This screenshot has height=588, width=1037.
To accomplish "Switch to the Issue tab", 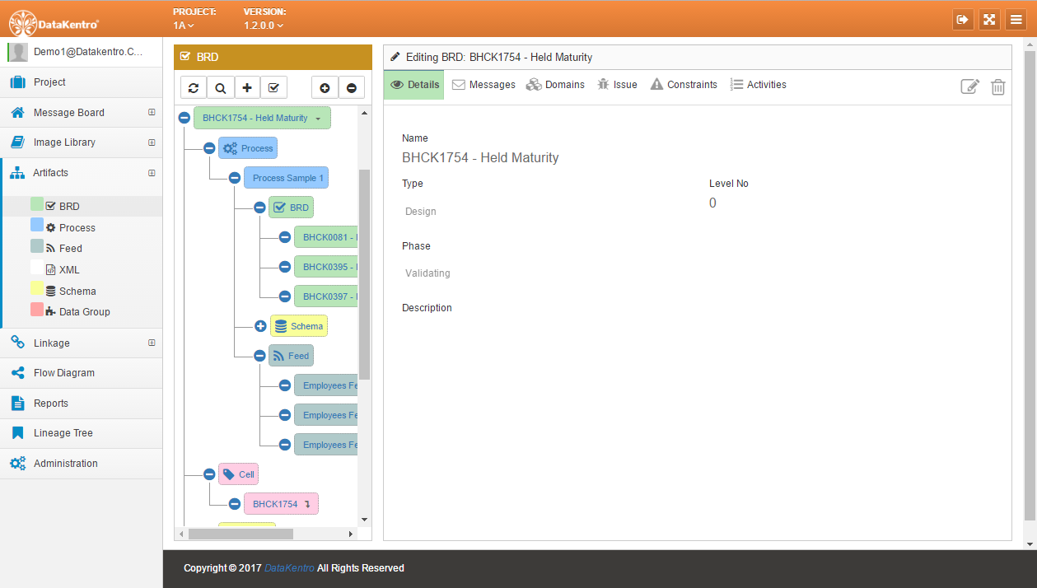I will point(617,85).
